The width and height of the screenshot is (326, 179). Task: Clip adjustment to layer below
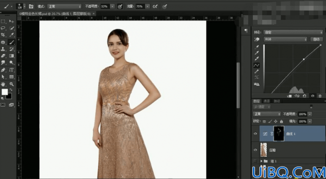point(289,96)
